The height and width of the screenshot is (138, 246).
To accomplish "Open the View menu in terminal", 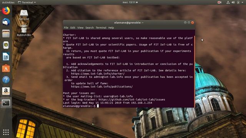I will point(80,28).
